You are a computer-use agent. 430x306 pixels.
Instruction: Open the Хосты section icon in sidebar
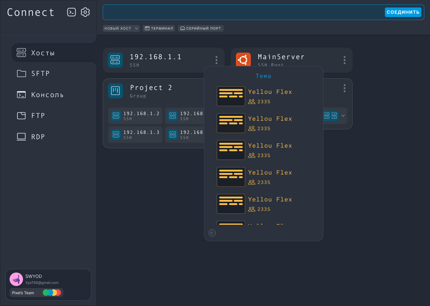click(x=21, y=53)
